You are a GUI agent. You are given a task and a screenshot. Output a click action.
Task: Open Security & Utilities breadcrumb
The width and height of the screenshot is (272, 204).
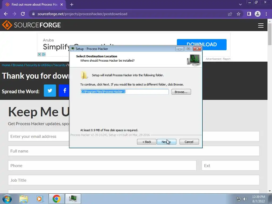coord(39,65)
